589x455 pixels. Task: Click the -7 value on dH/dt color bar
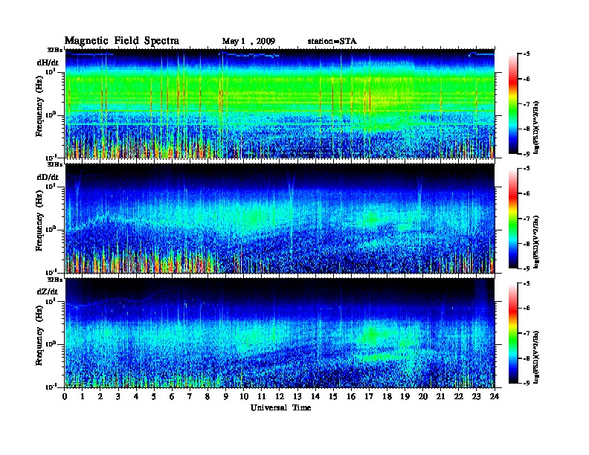[x=527, y=104]
